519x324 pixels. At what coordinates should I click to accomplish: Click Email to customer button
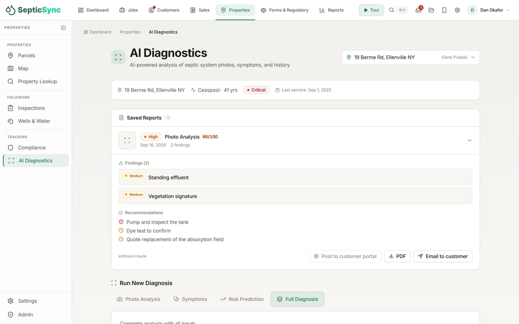click(x=443, y=256)
